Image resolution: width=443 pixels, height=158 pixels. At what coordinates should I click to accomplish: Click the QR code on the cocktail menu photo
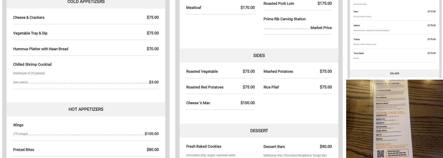pyautogui.click(x=380, y=154)
